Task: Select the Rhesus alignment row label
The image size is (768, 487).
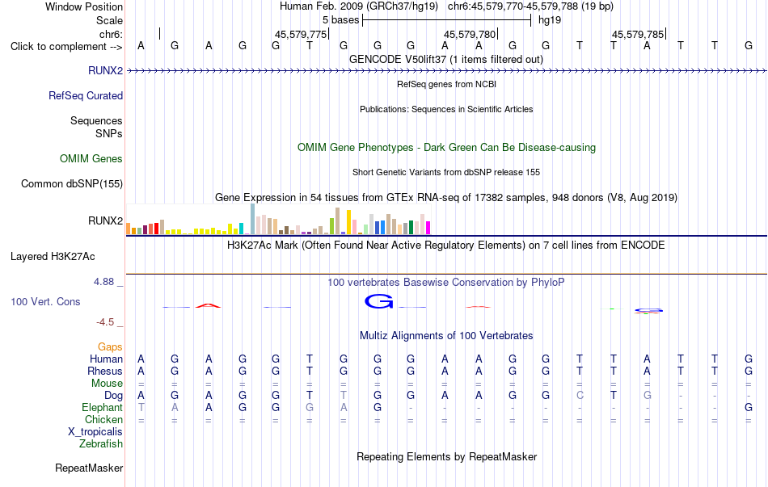Action: tap(105, 371)
